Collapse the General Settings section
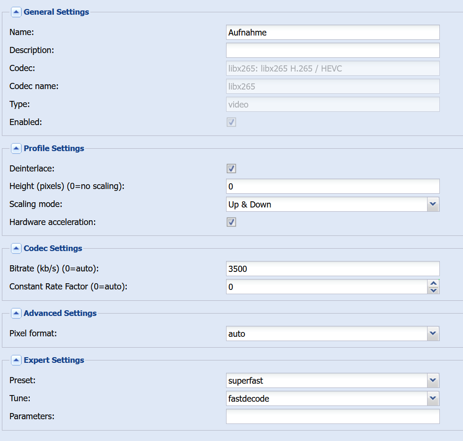The image size is (463, 441). [x=16, y=12]
